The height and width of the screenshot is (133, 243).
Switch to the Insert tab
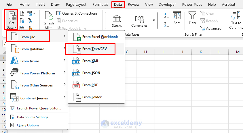click(x=40, y=5)
